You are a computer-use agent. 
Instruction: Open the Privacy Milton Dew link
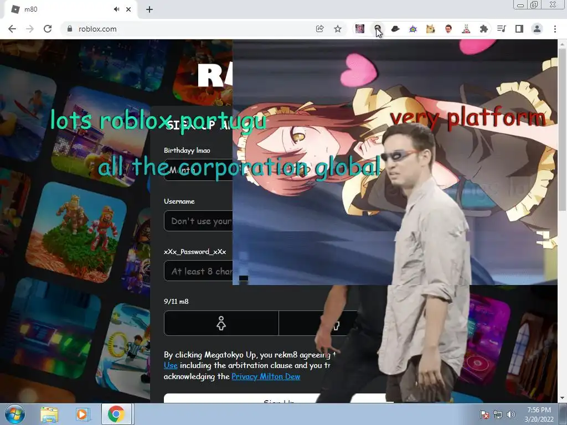coord(266,376)
